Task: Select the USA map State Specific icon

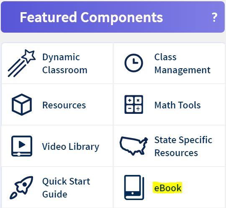Action: click(x=134, y=146)
